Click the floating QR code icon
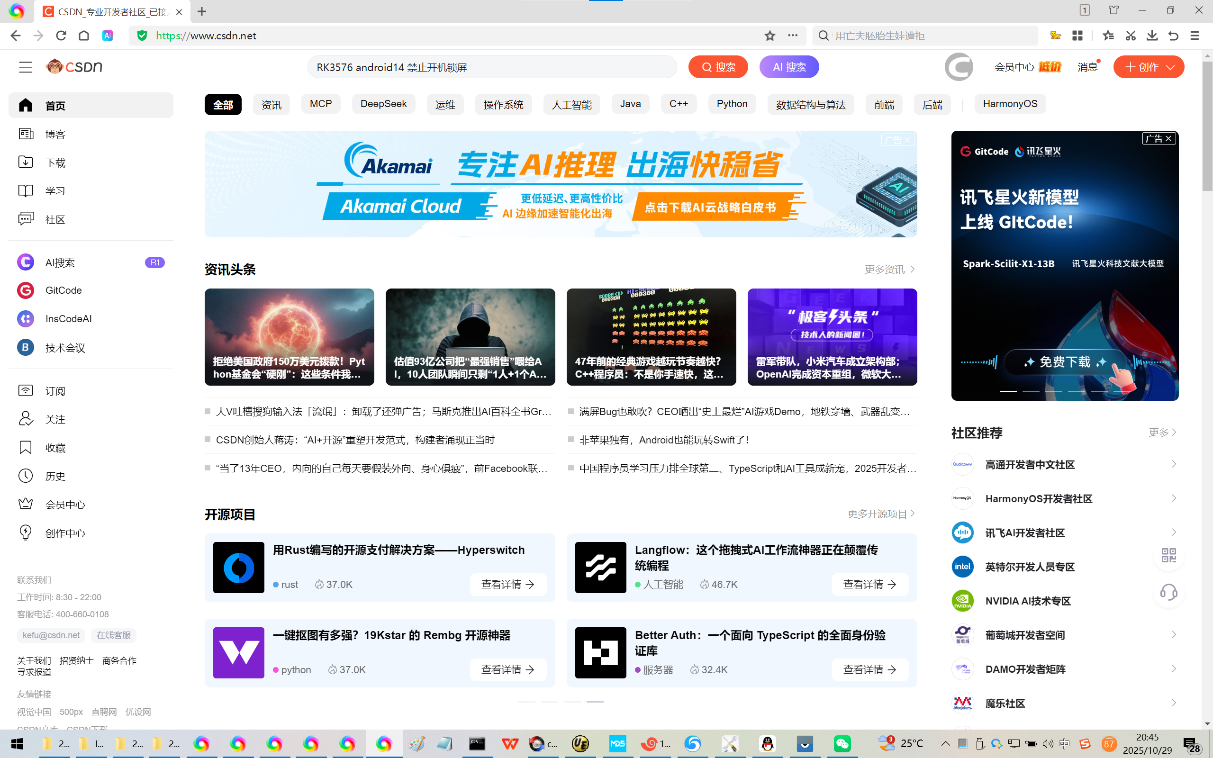This screenshot has width=1213, height=758. pyautogui.click(x=1168, y=555)
